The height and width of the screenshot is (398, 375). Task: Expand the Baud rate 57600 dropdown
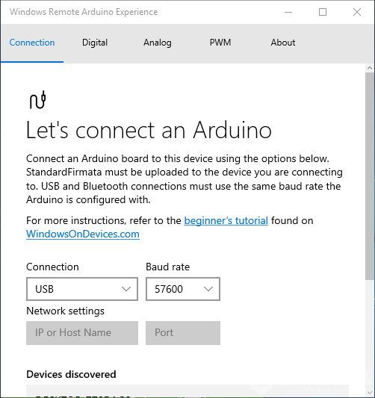coord(183,289)
